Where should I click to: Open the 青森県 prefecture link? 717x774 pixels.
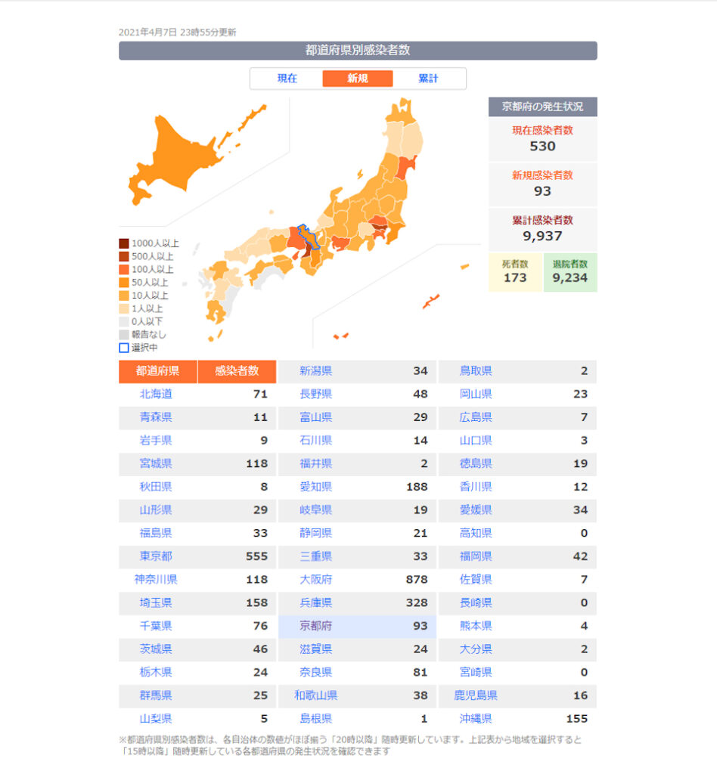point(156,417)
